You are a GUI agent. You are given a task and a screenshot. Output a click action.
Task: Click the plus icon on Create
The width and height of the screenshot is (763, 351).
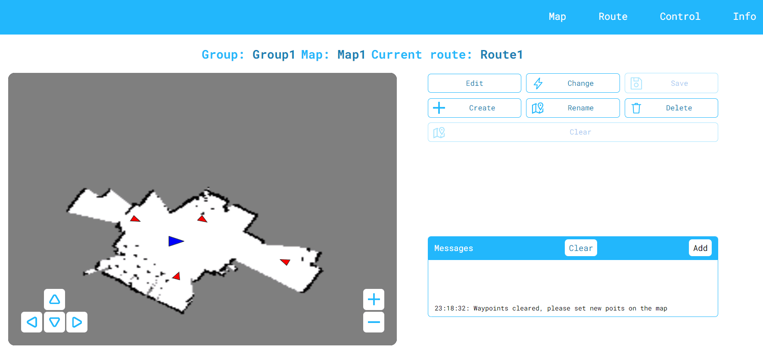coord(439,108)
